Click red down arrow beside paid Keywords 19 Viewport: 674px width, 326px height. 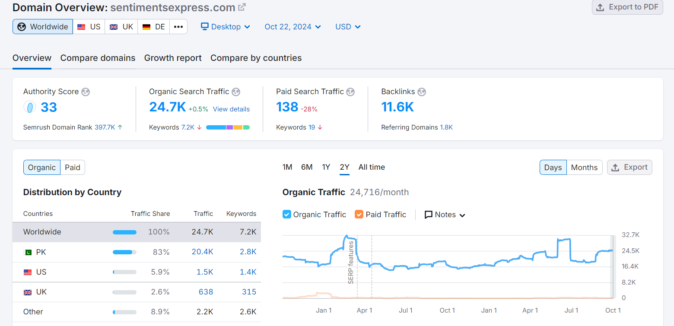(x=320, y=127)
